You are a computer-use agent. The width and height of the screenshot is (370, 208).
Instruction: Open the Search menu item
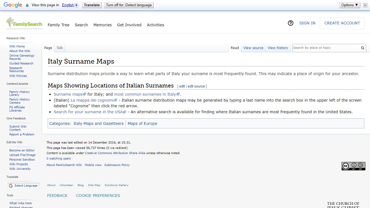[x=81, y=25]
